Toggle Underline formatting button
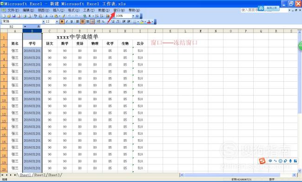Image resolution: width=302 pixels, height=182 pixels. (72, 21)
